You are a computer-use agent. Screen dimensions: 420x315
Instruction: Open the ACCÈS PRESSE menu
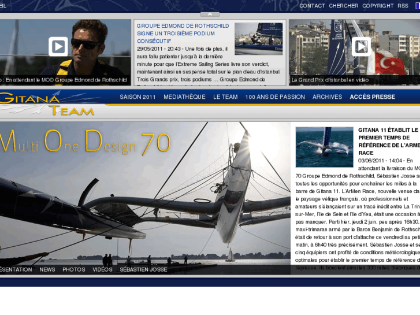coord(372,97)
